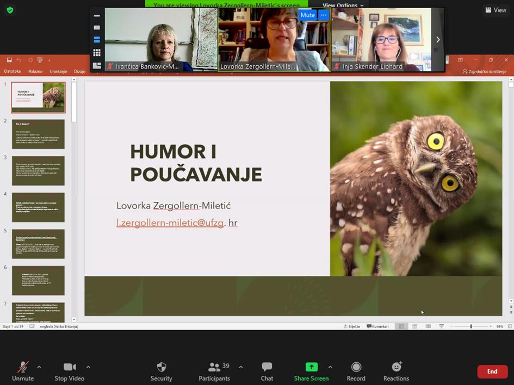514x385 pixels.
Task: Show the next participants with the right arrow
Action: point(438,40)
